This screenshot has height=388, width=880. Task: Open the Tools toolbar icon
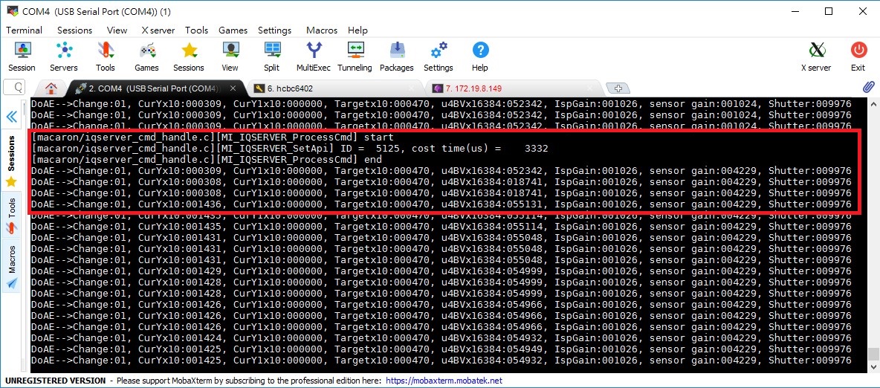[105, 56]
